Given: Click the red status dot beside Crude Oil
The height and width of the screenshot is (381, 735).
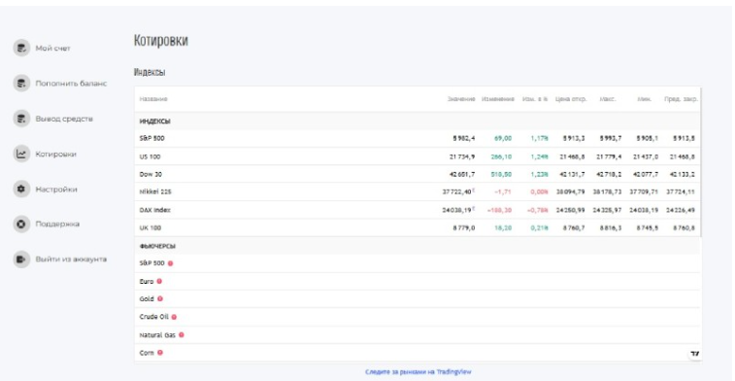Looking at the screenshot, I should click(174, 317).
